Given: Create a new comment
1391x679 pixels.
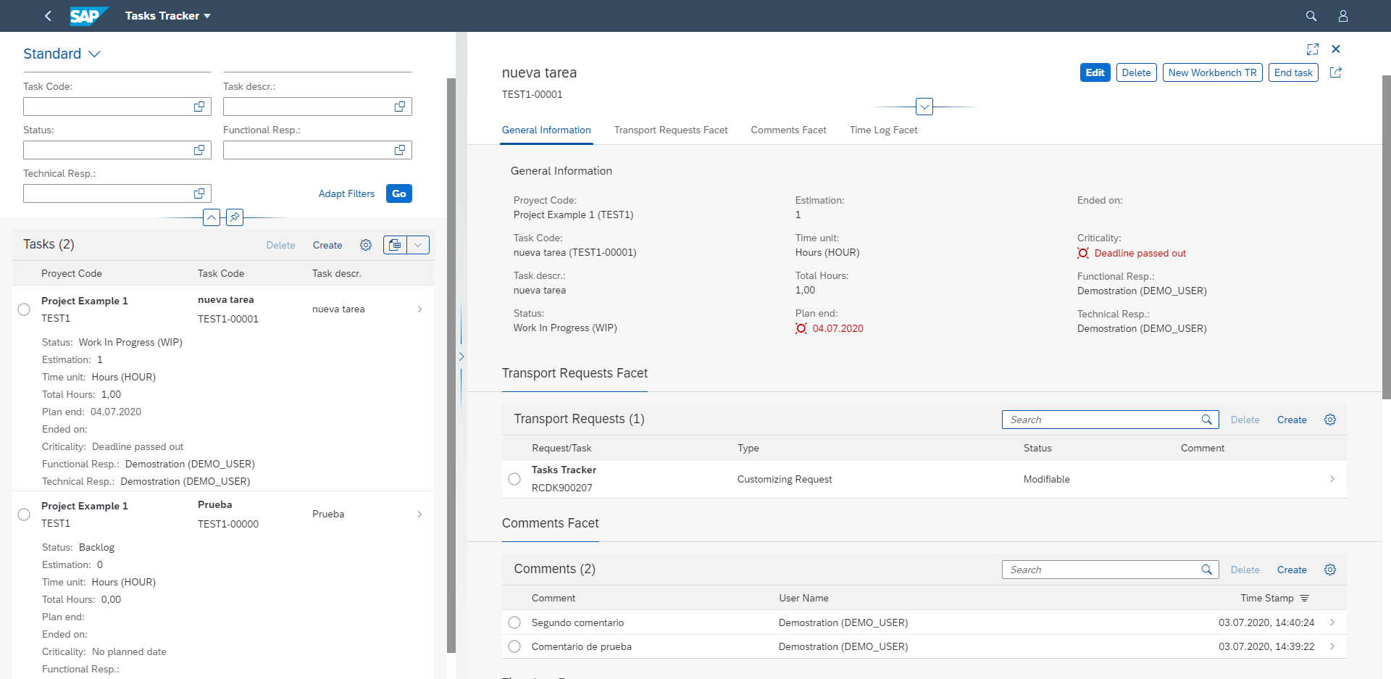Looking at the screenshot, I should click(x=1292, y=570).
